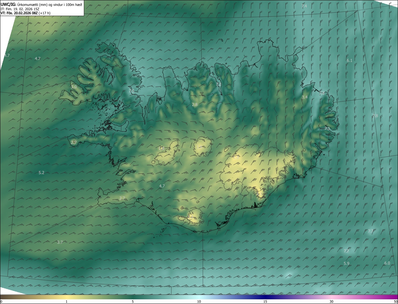Click the color scale label 15
The image size is (398, 304).
pos(265,302)
